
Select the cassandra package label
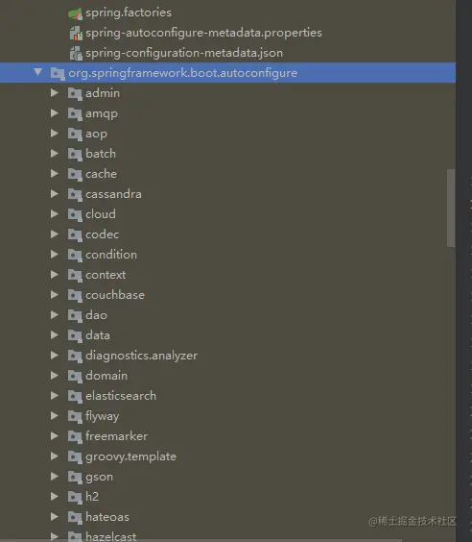(113, 194)
